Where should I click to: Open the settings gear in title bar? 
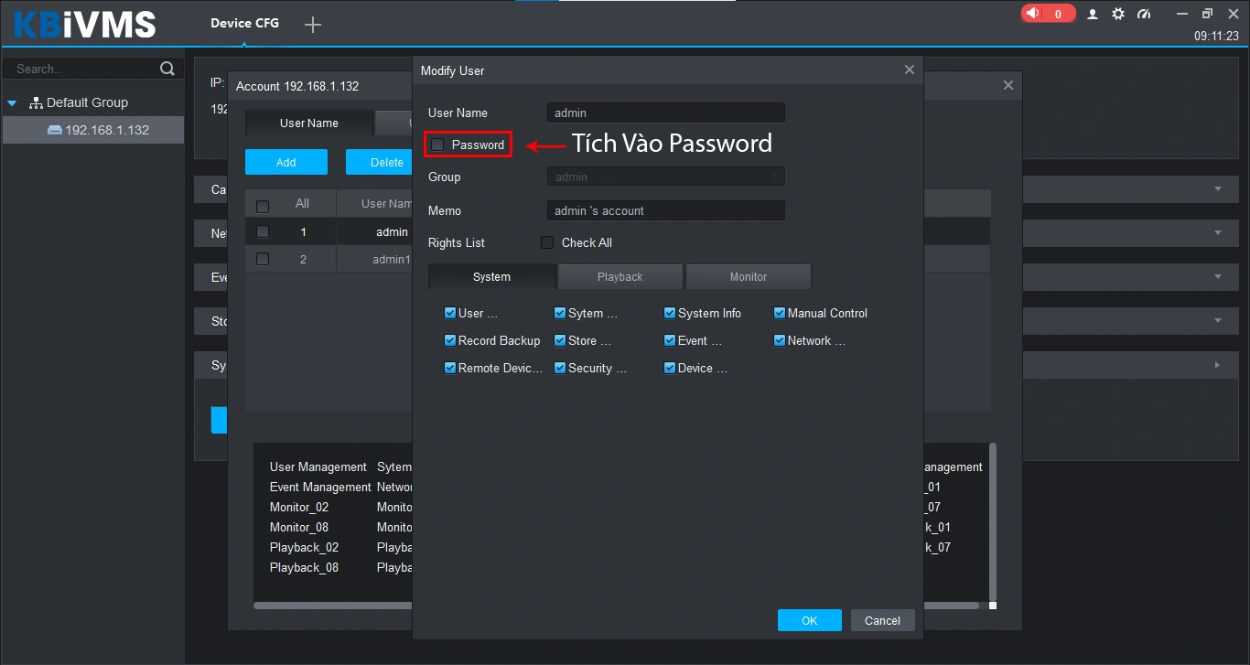pyautogui.click(x=1117, y=14)
